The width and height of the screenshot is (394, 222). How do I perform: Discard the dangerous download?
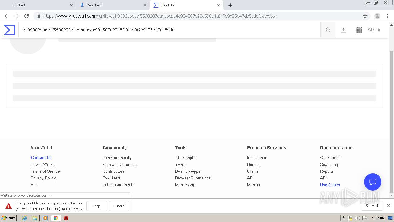point(119,206)
